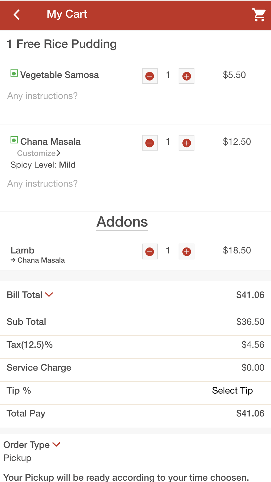The height and width of the screenshot is (482, 271).
Task: Add instructions for Vegetable Samosa
Action: tap(42, 96)
